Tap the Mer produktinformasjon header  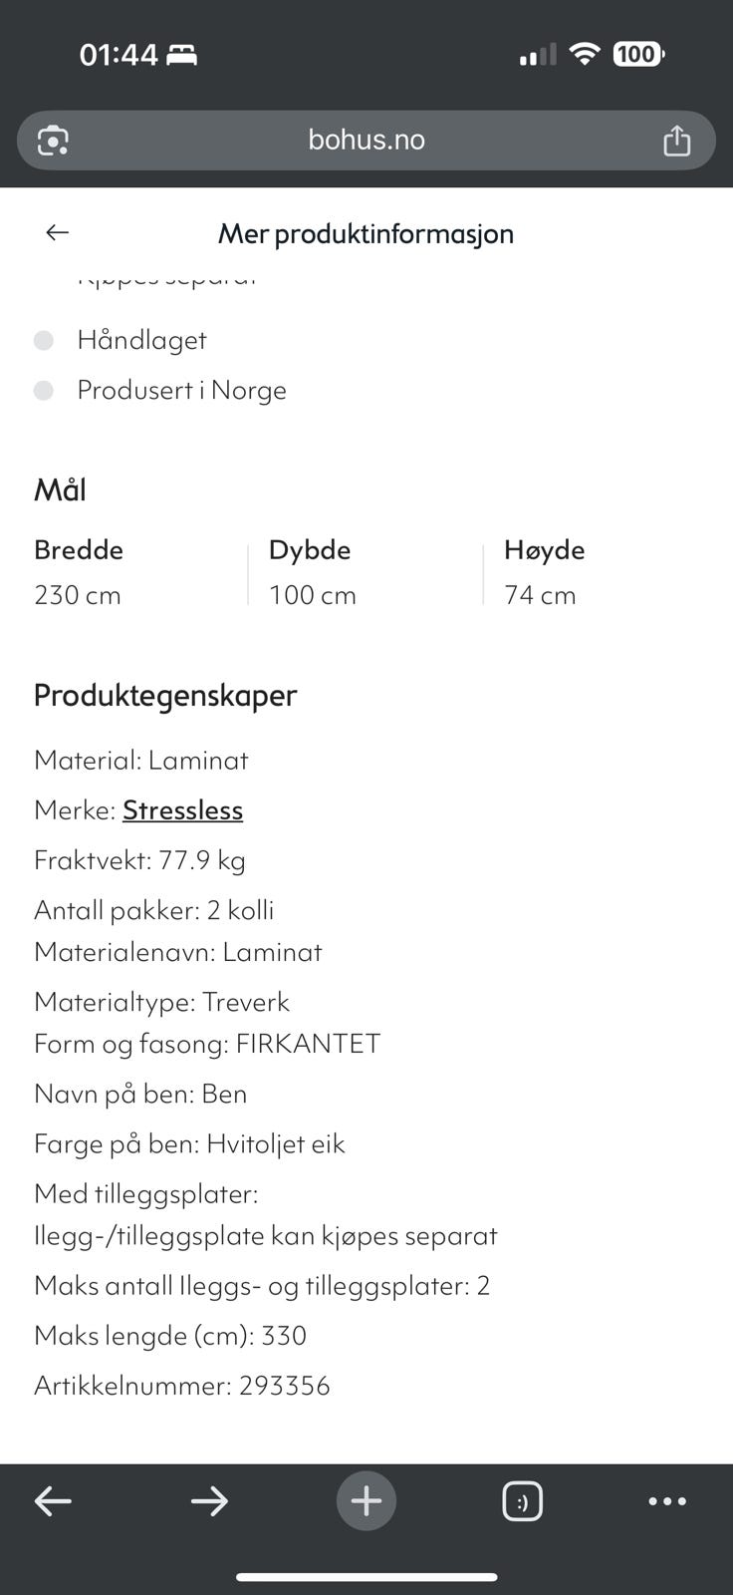click(x=366, y=233)
